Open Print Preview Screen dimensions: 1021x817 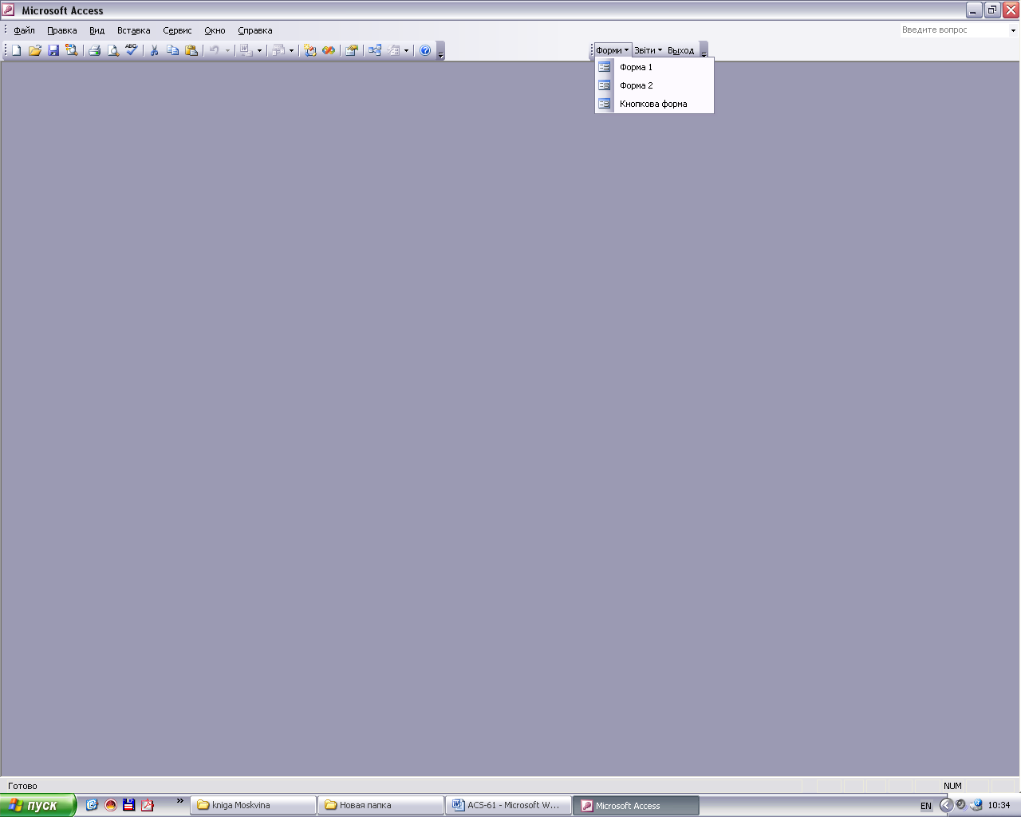(x=113, y=50)
